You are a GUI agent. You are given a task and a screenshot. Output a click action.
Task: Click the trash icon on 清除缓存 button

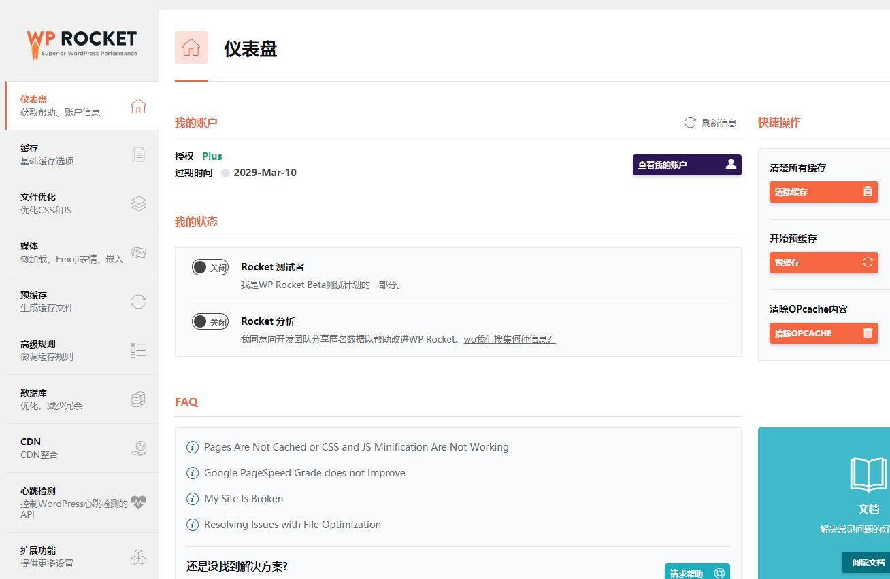(868, 192)
